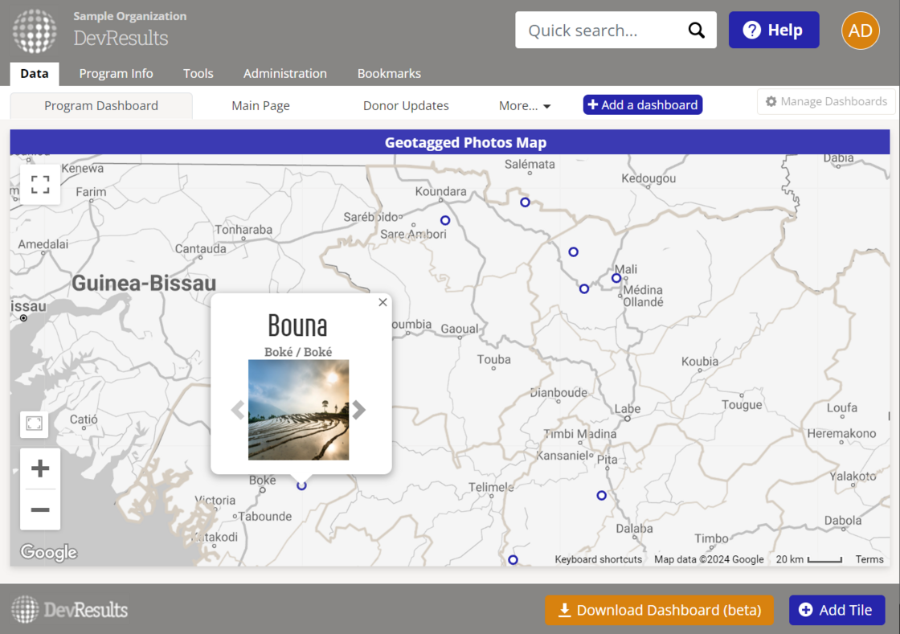Click the Add a dashboard button

(642, 104)
